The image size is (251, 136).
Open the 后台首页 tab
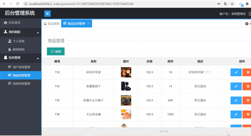tap(52, 24)
